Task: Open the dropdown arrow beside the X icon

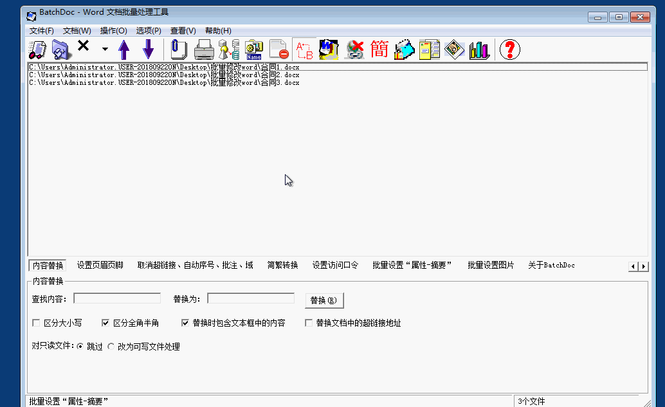Action: click(105, 49)
